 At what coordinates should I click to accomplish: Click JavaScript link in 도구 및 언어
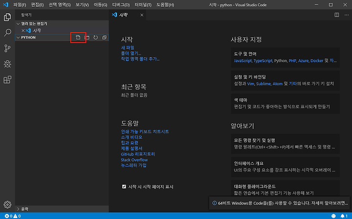(x=242, y=61)
